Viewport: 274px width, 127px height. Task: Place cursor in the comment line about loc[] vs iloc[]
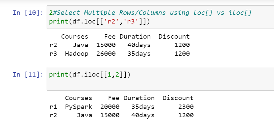[x=150, y=13]
